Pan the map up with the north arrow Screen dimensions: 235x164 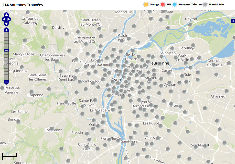(6, 15)
